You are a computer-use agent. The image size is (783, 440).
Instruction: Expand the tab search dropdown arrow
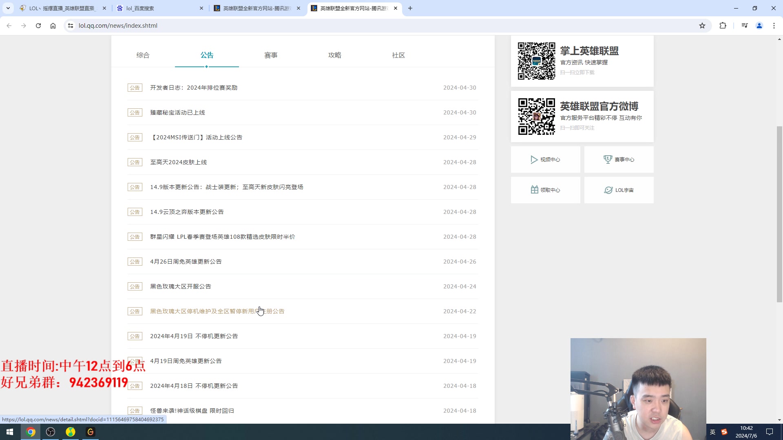pyautogui.click(x=8, y=8)
